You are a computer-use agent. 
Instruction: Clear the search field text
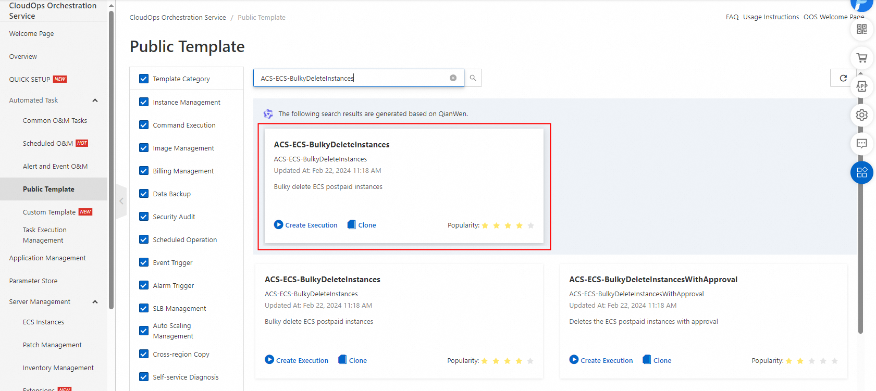point(453,78)
